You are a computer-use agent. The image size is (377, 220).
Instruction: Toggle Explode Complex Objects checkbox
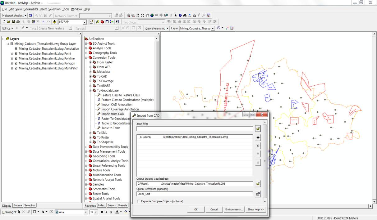point(139,201)
